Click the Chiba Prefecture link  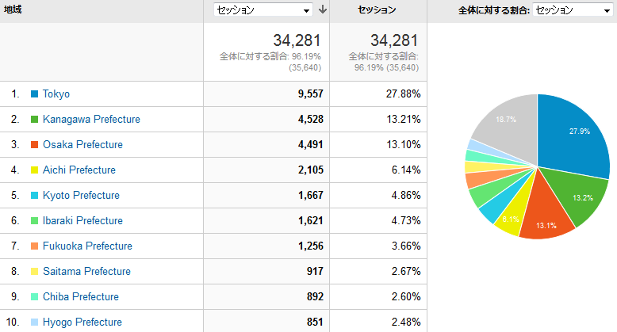click(x=81, y=297)
